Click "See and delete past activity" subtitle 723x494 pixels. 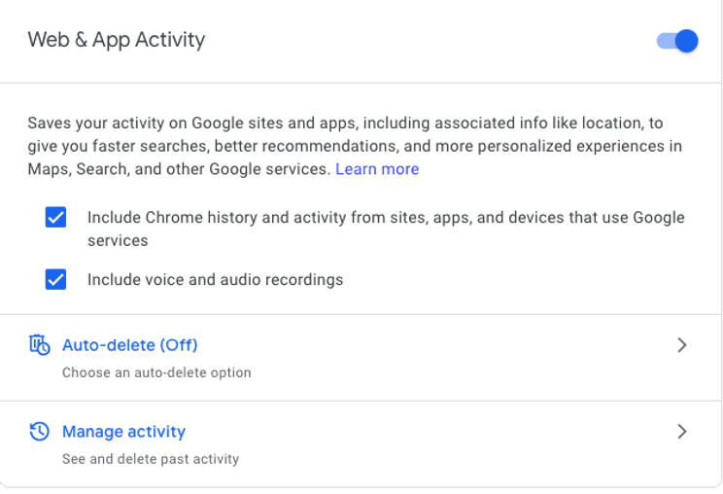pos(151,458)
